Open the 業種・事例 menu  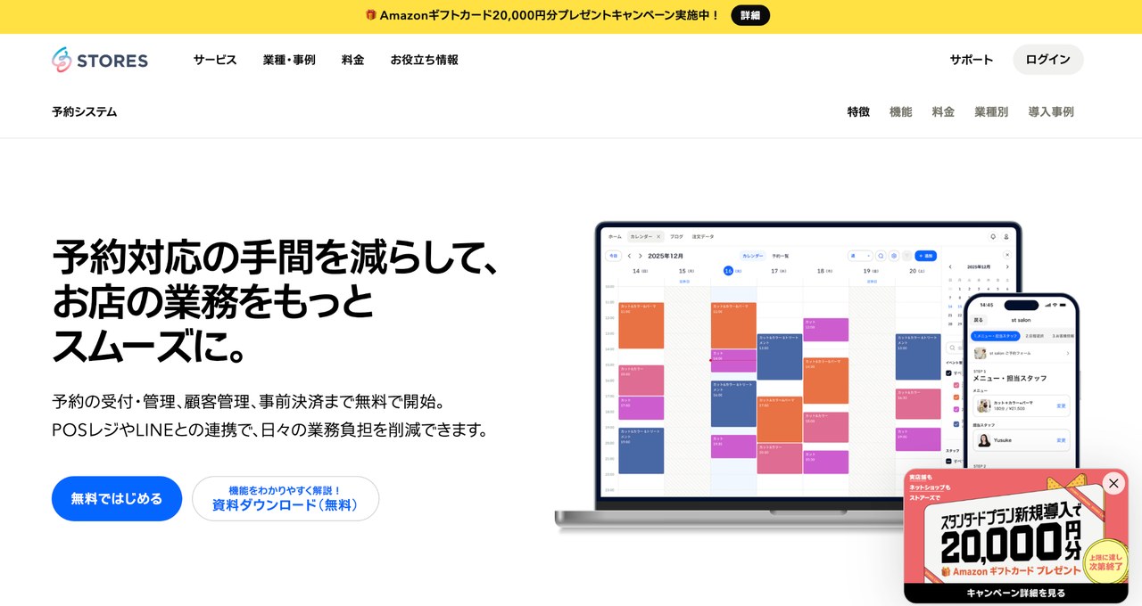289,60
